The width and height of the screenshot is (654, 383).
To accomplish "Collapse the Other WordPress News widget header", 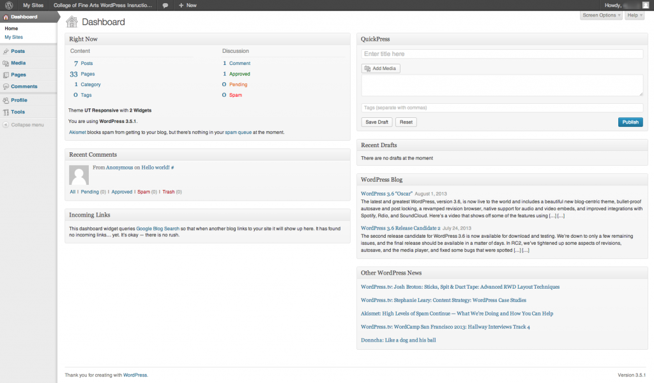I will click(502, 273).
